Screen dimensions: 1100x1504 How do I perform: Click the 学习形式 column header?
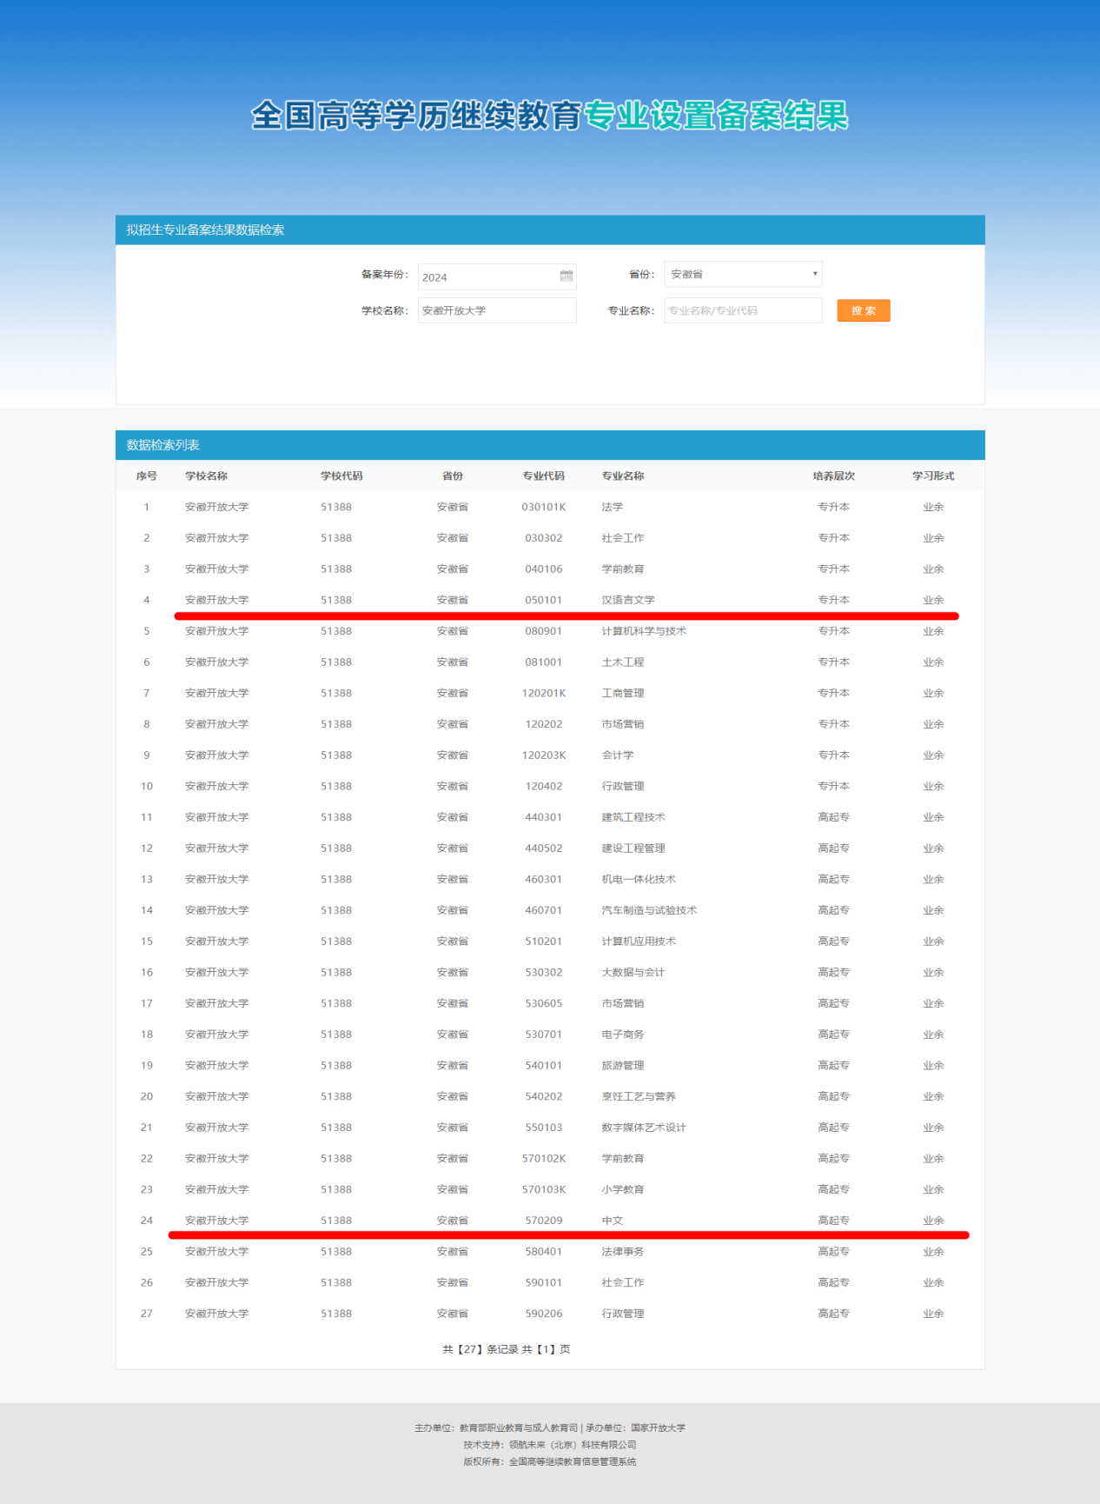pyautogui.click(x=932, y=476)
